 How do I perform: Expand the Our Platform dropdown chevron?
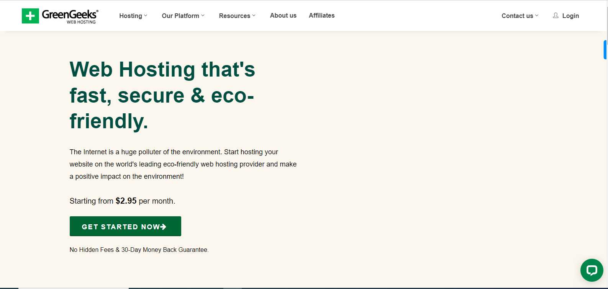203,16
